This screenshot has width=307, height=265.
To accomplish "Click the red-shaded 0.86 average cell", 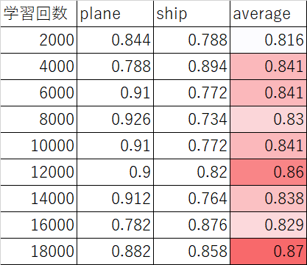I will (268, 172).
